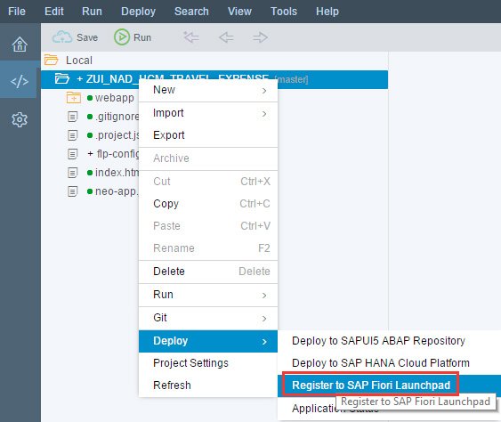The height and width of the screenshot is (422, 501).
Task: Select the webapp folder in tree
Action: pos(115,98)
